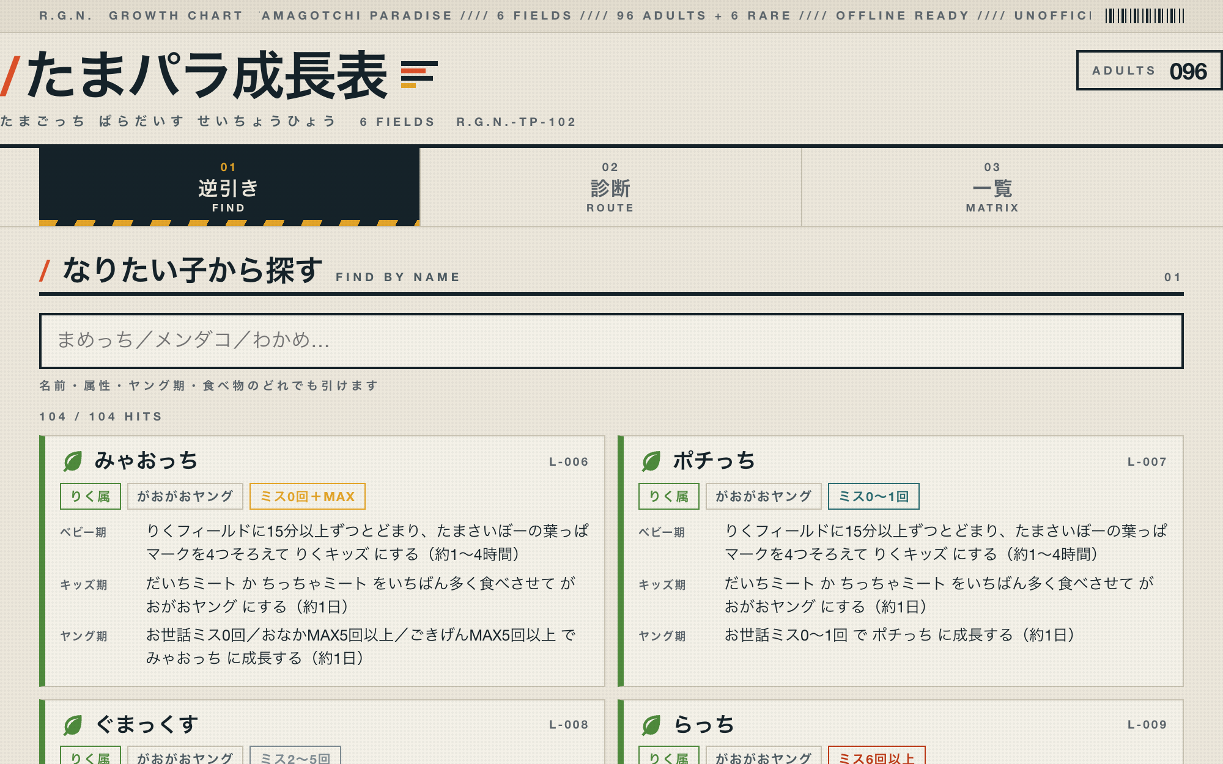Image resolution: width=1223 pixels, height=764 pixels.
Task: Click がおがおヤング tag on ポチっち card
Action: coord(764,496)
